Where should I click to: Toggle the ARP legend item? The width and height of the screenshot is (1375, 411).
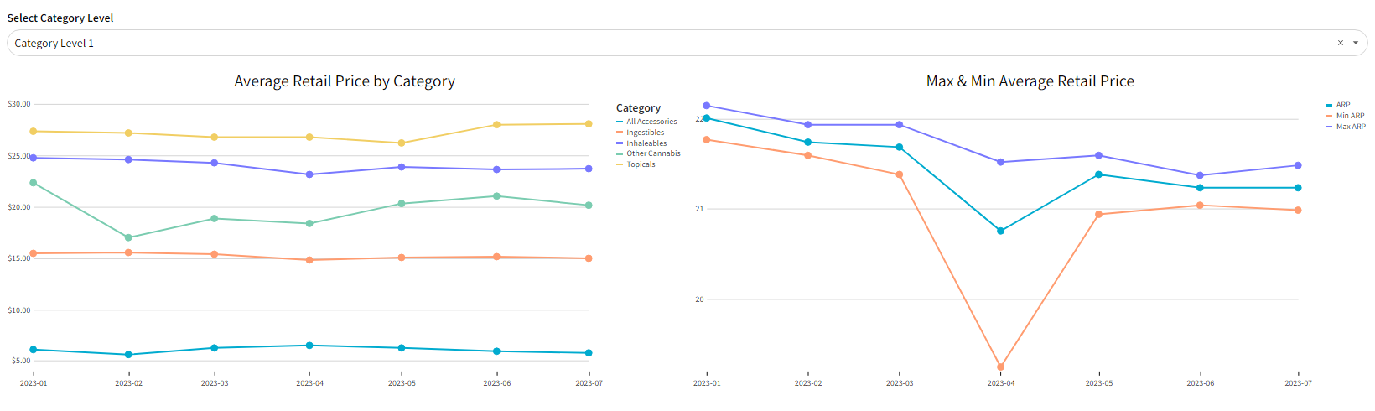[x=1342, y=105]
